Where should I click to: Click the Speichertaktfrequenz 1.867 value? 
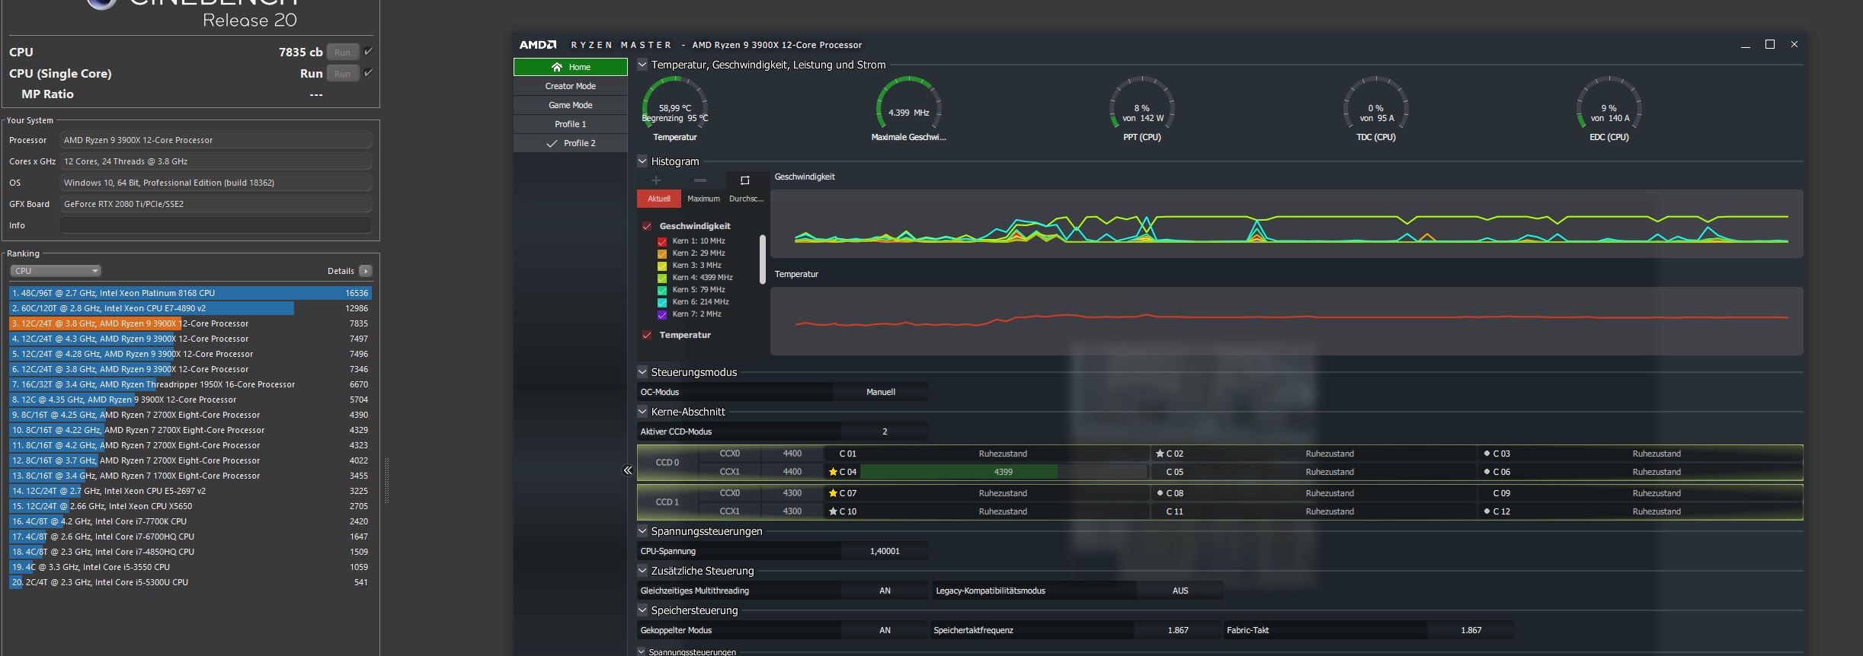(1178, 630)
